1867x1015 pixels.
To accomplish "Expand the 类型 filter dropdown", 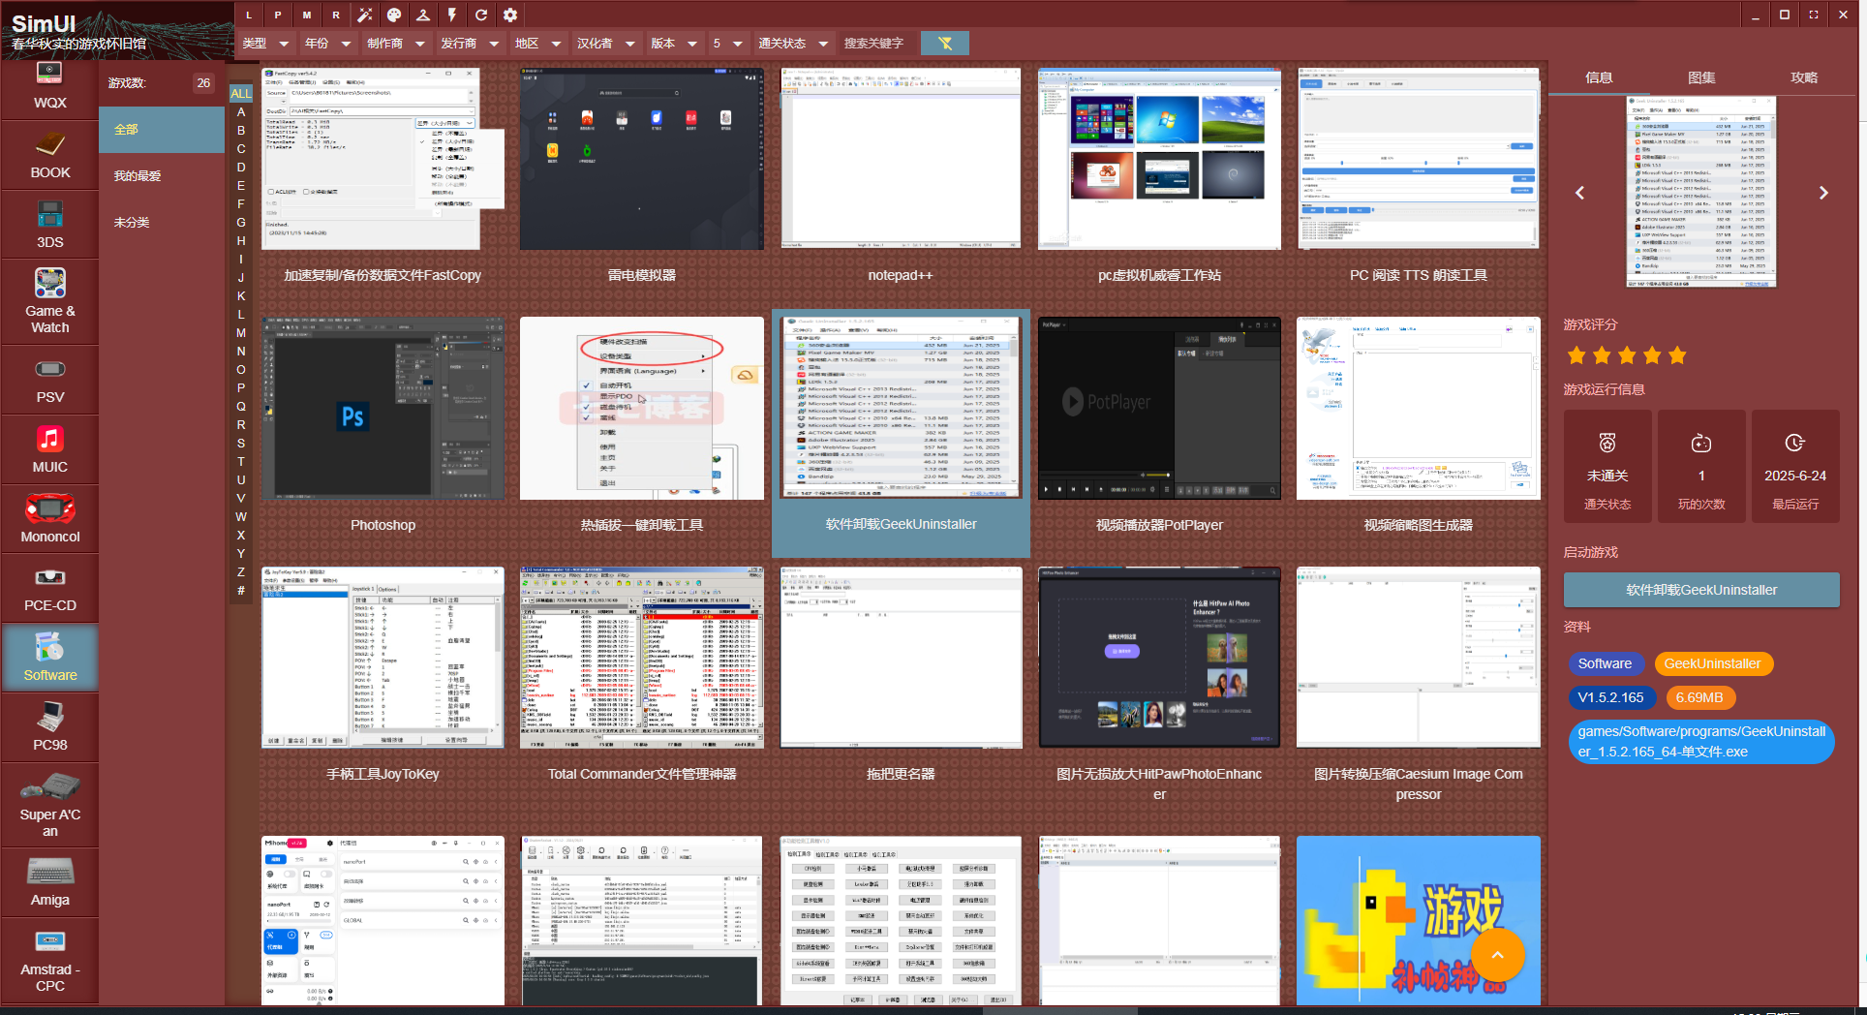I will (x=265, y=43).
